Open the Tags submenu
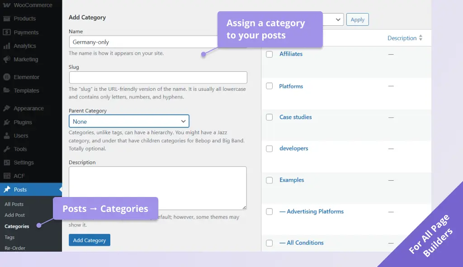This screenshot has height=267, width=463. click(9, 237)
